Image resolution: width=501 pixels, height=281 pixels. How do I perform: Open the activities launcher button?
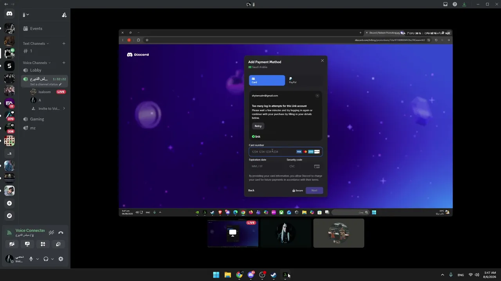point(43,244)
